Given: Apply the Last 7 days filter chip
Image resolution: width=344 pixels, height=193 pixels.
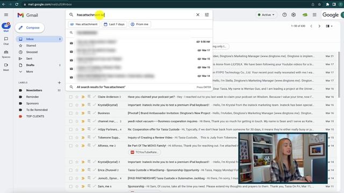Looking at the screenshot, I should 114,24.
